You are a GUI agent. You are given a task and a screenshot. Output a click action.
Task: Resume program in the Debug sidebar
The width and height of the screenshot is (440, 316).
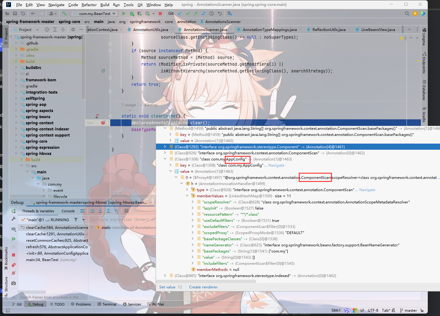click(x=14, y=239)
